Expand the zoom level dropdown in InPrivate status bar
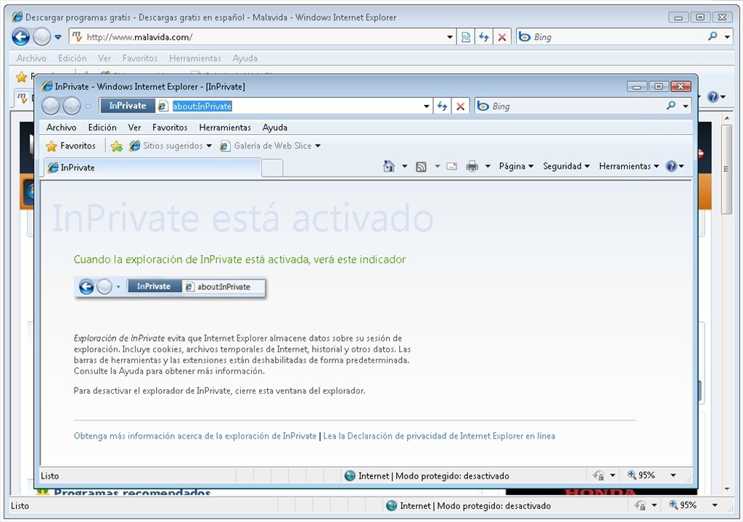 pos(673,475)
